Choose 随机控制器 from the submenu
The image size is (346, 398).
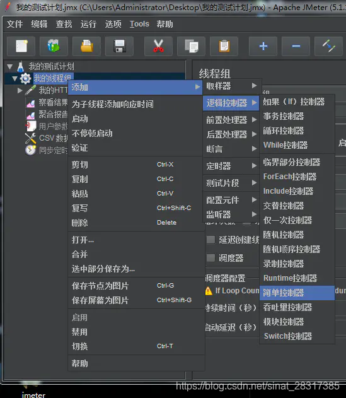[x=297, y=235]
